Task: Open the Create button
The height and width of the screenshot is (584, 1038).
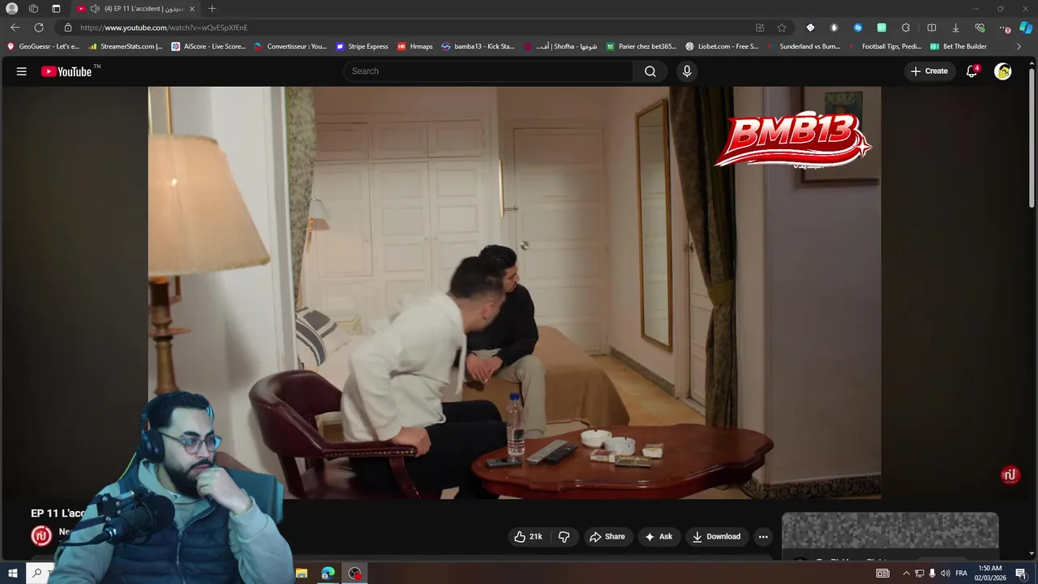Action: (929, 71)
